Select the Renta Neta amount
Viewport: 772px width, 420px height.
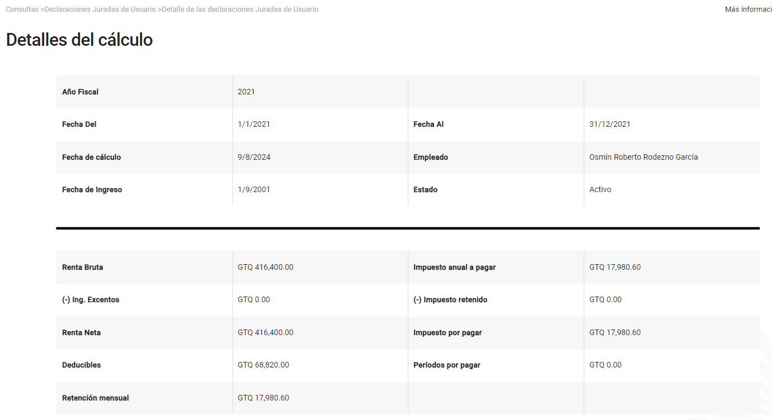pyautogui.click(x=265, y=332)
